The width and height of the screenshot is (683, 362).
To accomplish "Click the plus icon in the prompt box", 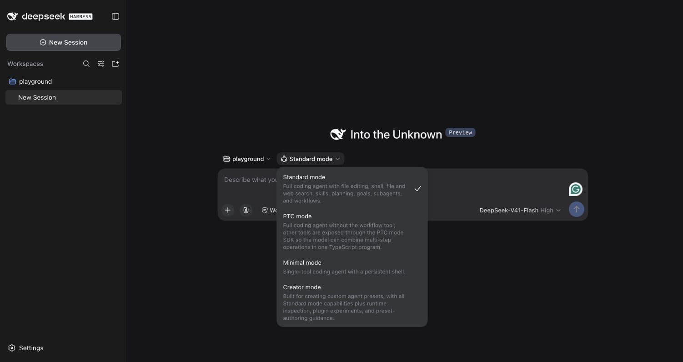I will click(x=228, y=210).
